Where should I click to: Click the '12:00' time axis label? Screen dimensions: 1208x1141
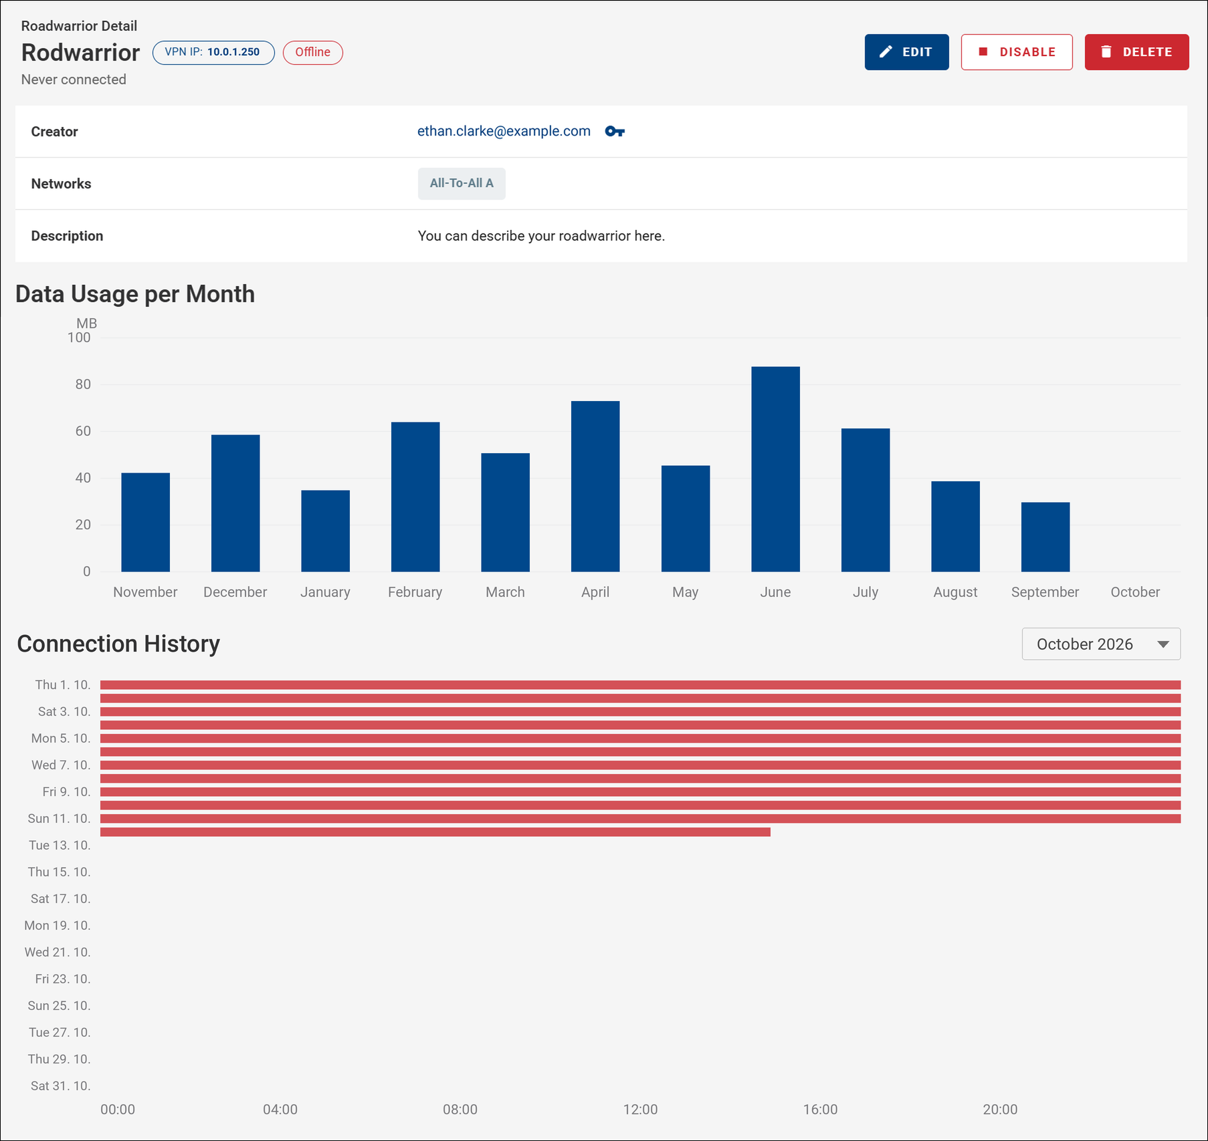point(640,1110)
